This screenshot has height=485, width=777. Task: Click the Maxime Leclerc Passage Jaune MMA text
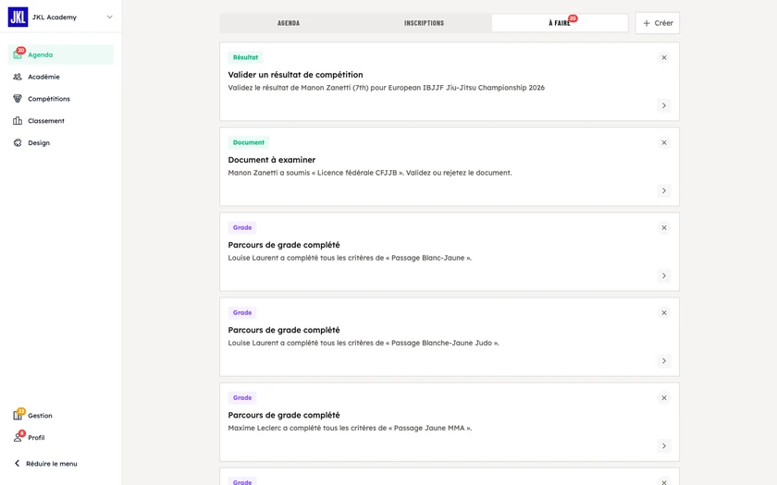350,428
